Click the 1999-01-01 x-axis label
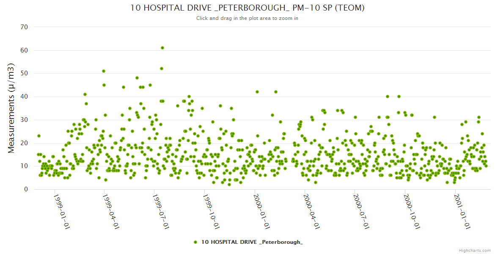The image size is (495, 254). pos(61,212)
